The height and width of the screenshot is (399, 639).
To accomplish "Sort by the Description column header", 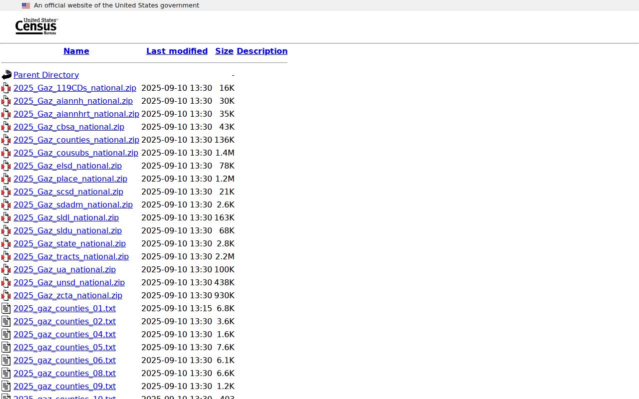I will click(x=262, y=51).
